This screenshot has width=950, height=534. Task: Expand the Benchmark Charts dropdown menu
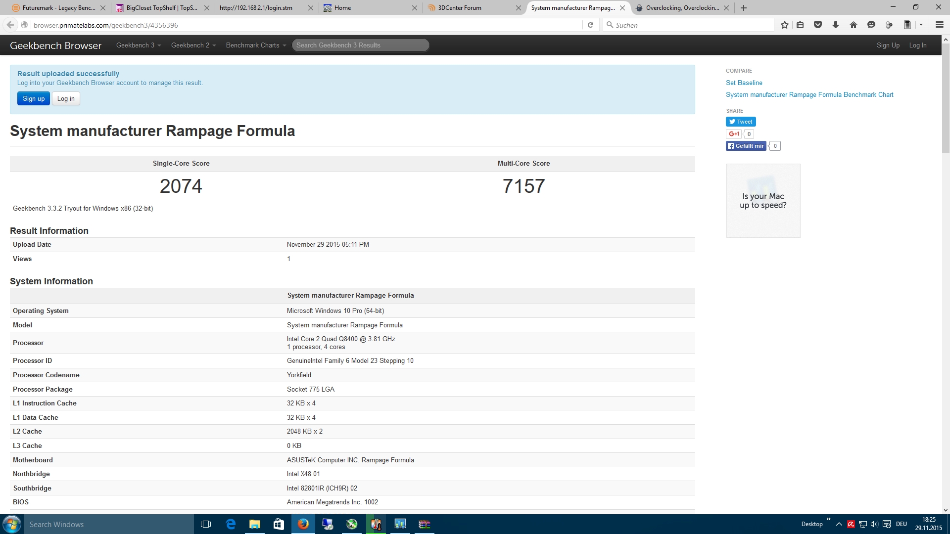tap(256, 45)
